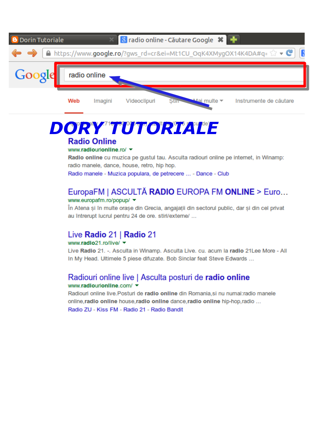Click the snippet starting 'În Atena și în multe orașe'
This screenshot has width=326, height=422.
(x=176, y=212)
